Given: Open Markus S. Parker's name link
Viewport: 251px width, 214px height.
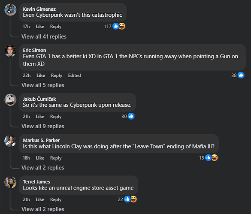Looking at the screenshot, I should [x=41, y=140].
